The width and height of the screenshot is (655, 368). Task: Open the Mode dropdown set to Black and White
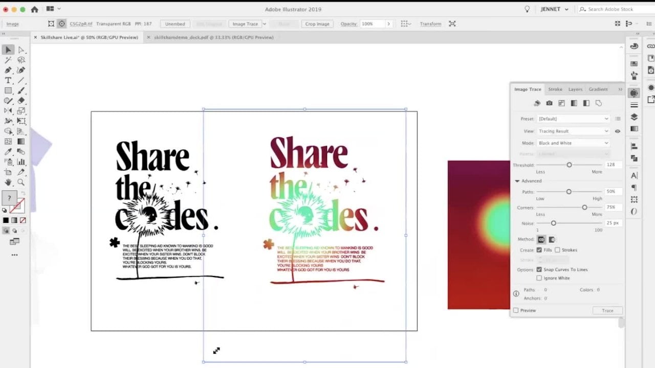pos(573,143)
